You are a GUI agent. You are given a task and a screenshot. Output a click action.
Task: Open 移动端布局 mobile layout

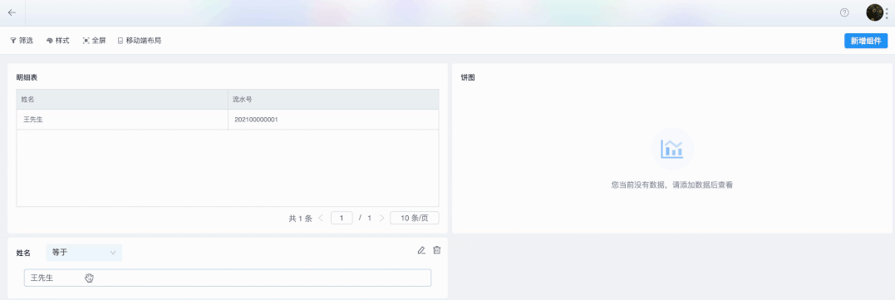click(140, 41)
